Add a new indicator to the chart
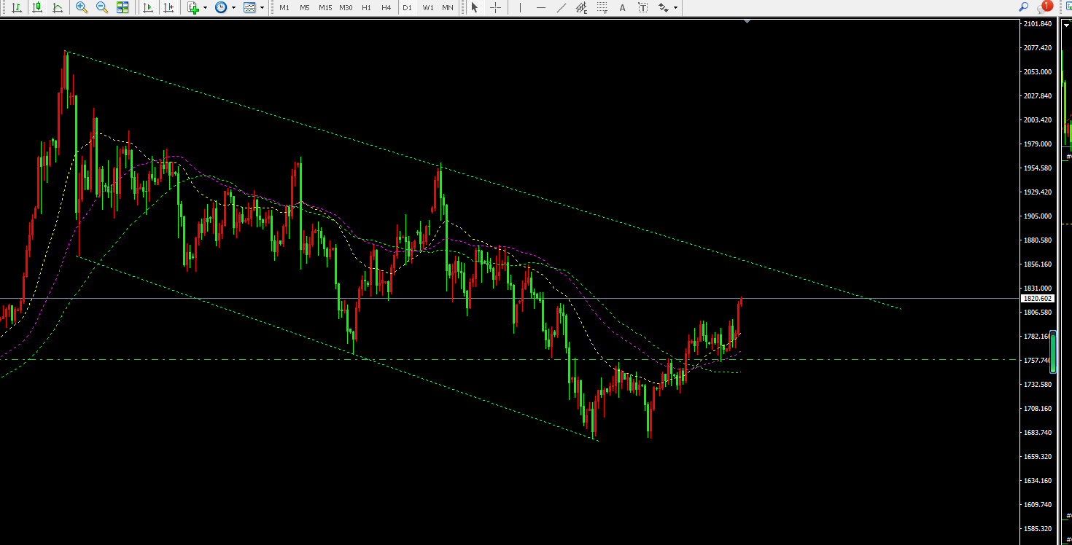 coord(193,7)
